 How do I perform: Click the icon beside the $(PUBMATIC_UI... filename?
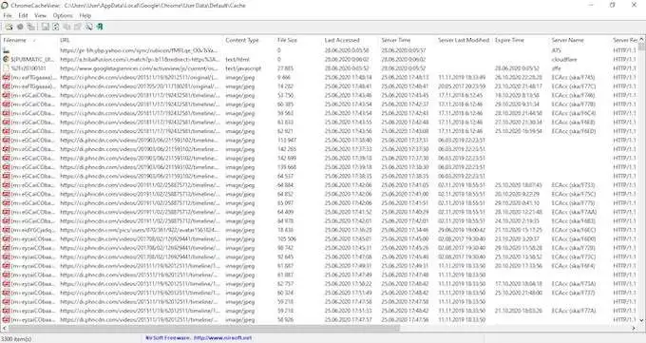tap(6, 59)
